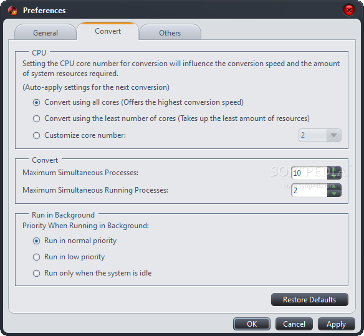Viewport: 364px width, 336px height.
Task: Choose Customize core number radio button
Action: pyautogui.click(x=36, y=135)
